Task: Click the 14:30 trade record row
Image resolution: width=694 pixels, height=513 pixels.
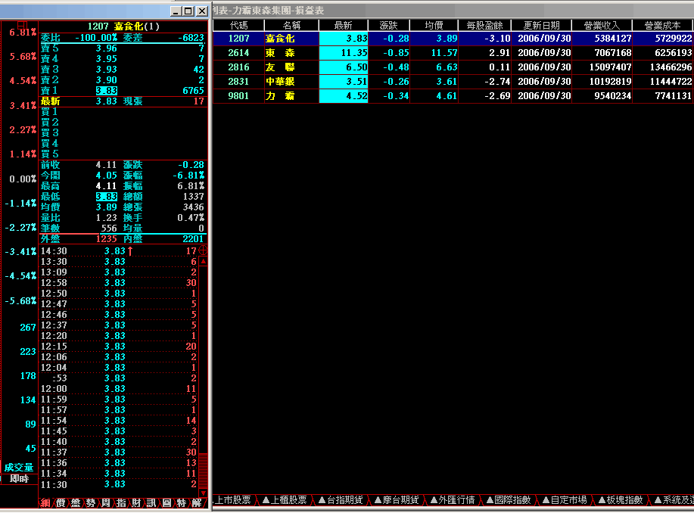Action: [119, 251]
